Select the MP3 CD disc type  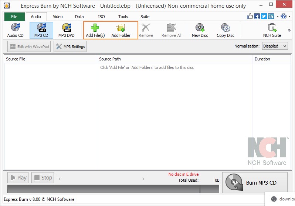pos(41,30)
